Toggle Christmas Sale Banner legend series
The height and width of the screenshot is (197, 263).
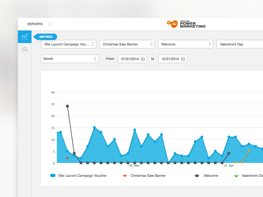tap(144, 175)
